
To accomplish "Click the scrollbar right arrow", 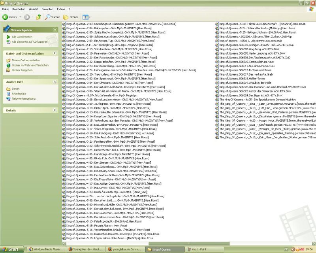I will pos(314,244).
